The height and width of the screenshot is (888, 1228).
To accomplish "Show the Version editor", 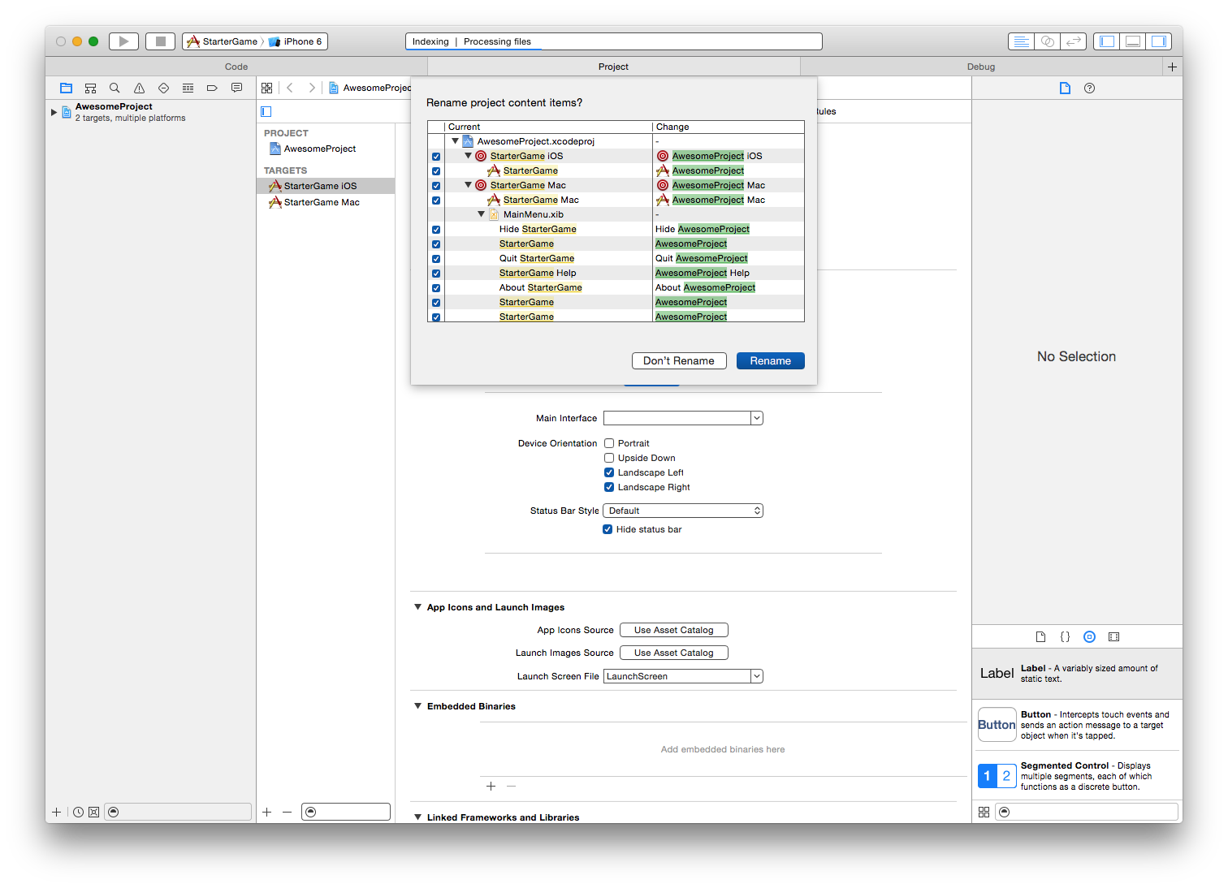I will (x=1074, y=41).
